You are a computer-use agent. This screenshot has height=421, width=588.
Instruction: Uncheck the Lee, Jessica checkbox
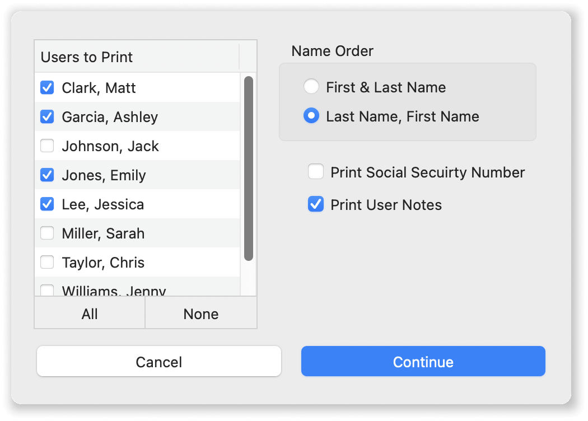point(47,204)
